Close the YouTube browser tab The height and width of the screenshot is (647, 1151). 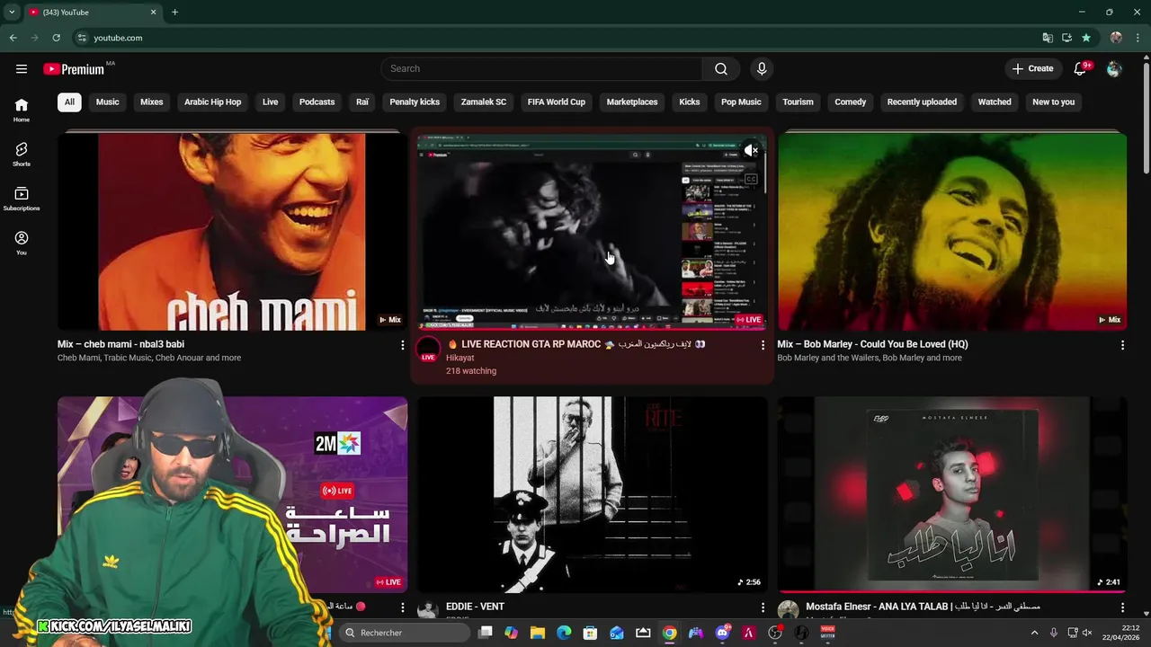pyautogui.click(x=153, y=12)
